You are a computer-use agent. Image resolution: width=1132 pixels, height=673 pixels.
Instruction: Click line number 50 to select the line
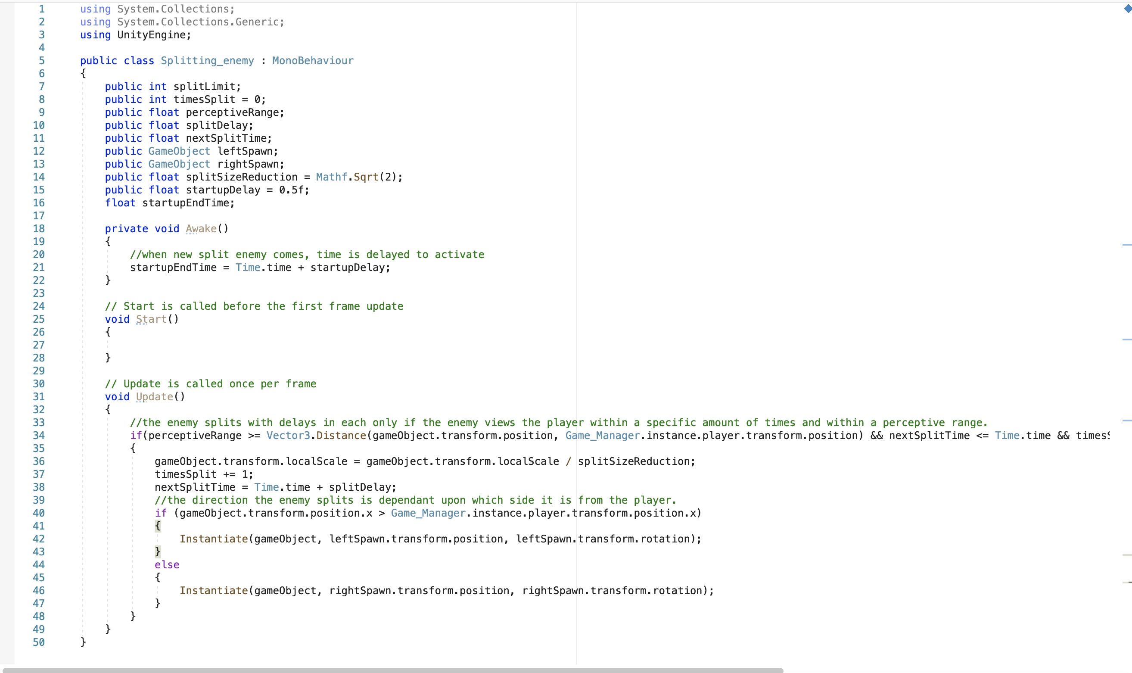[x=40, y=642]
